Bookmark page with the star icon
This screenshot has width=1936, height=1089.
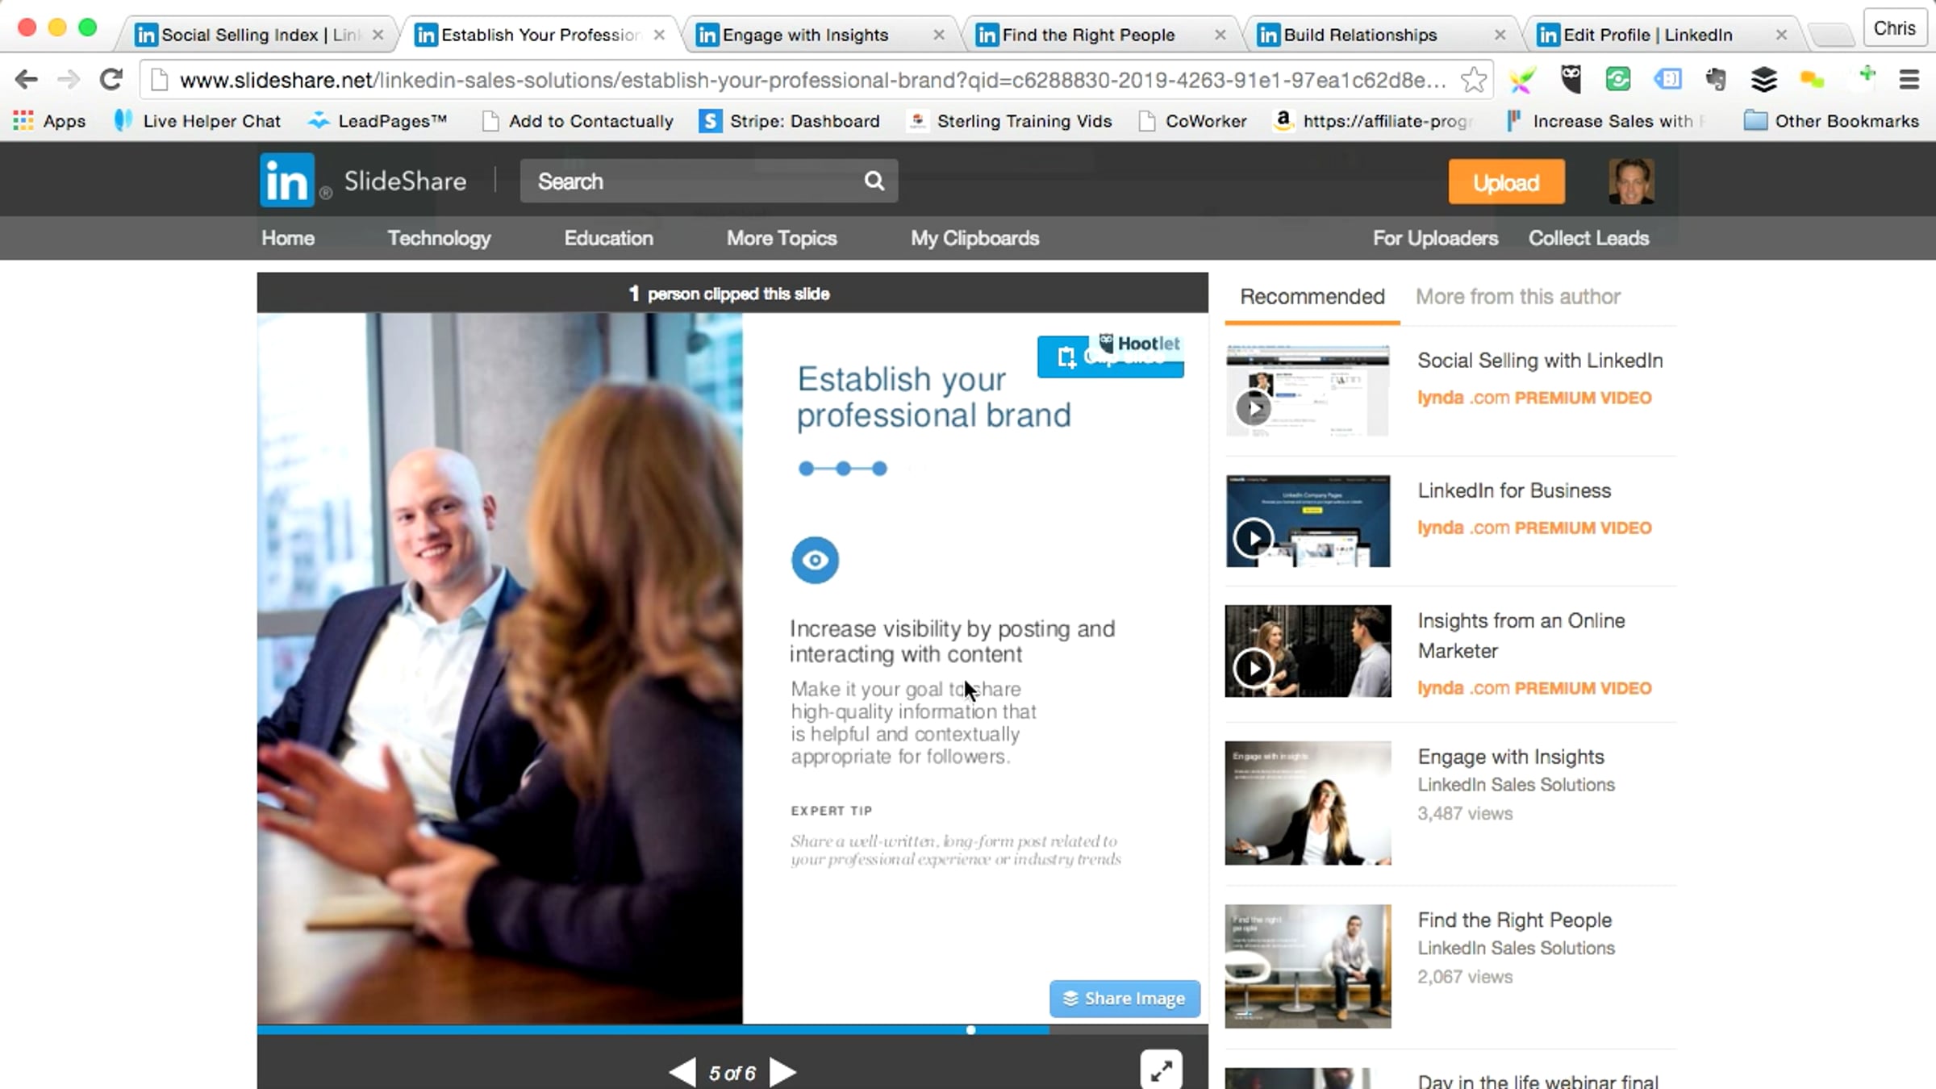pyautogui.click(x=1473, y=80)
